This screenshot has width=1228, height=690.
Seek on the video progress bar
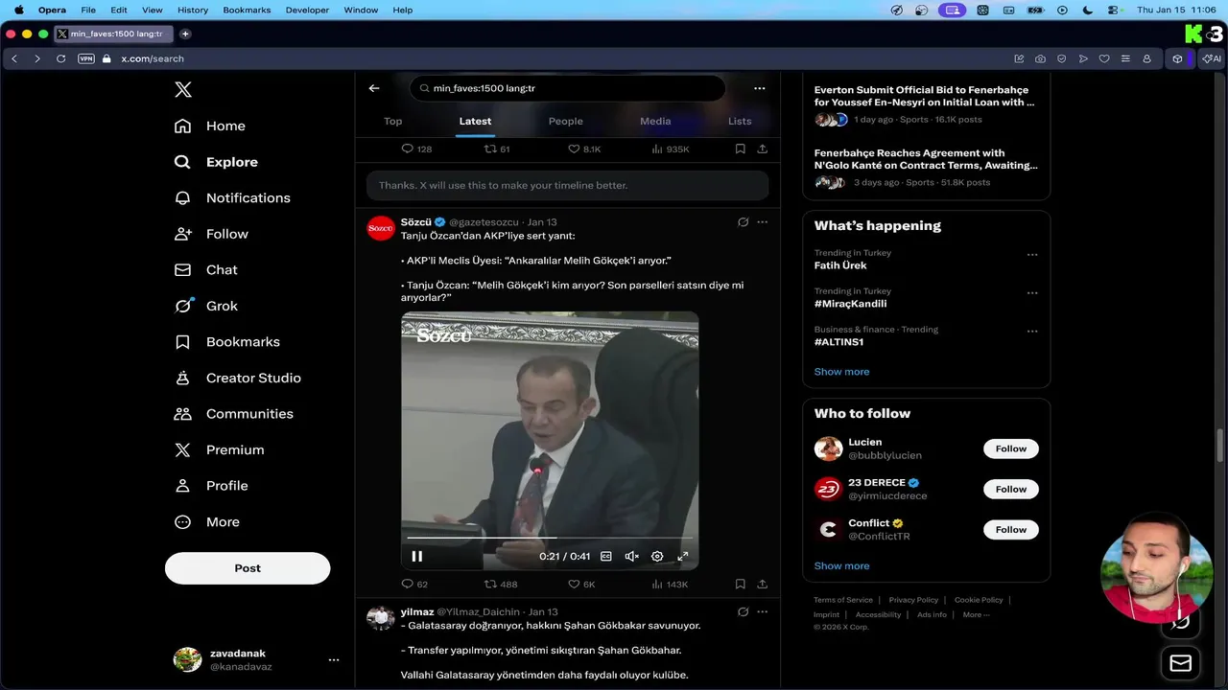[x=550, y=538]
